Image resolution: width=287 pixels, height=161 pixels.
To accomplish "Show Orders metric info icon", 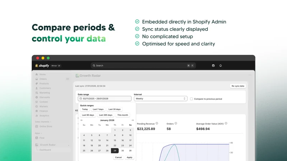I will click(176, 123).
